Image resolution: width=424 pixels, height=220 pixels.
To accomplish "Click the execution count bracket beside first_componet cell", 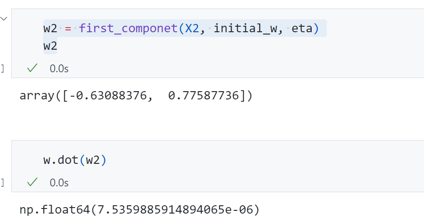I will 2,69.
